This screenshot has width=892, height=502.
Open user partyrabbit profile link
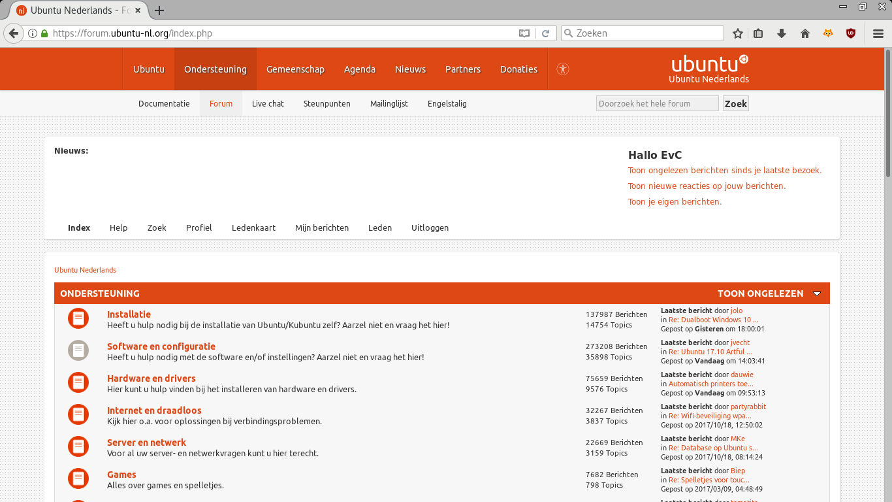[748, 407]
